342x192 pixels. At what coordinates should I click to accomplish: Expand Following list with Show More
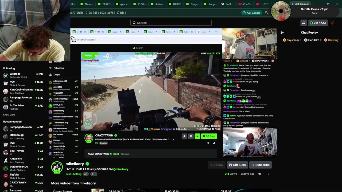9,115
